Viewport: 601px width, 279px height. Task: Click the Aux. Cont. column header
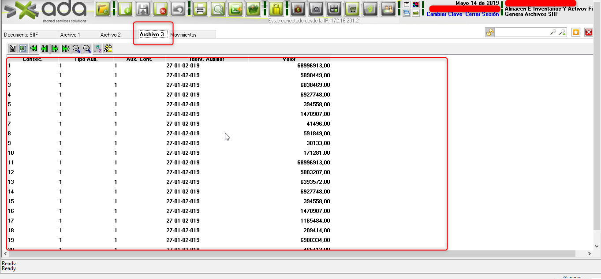(139, 59)
